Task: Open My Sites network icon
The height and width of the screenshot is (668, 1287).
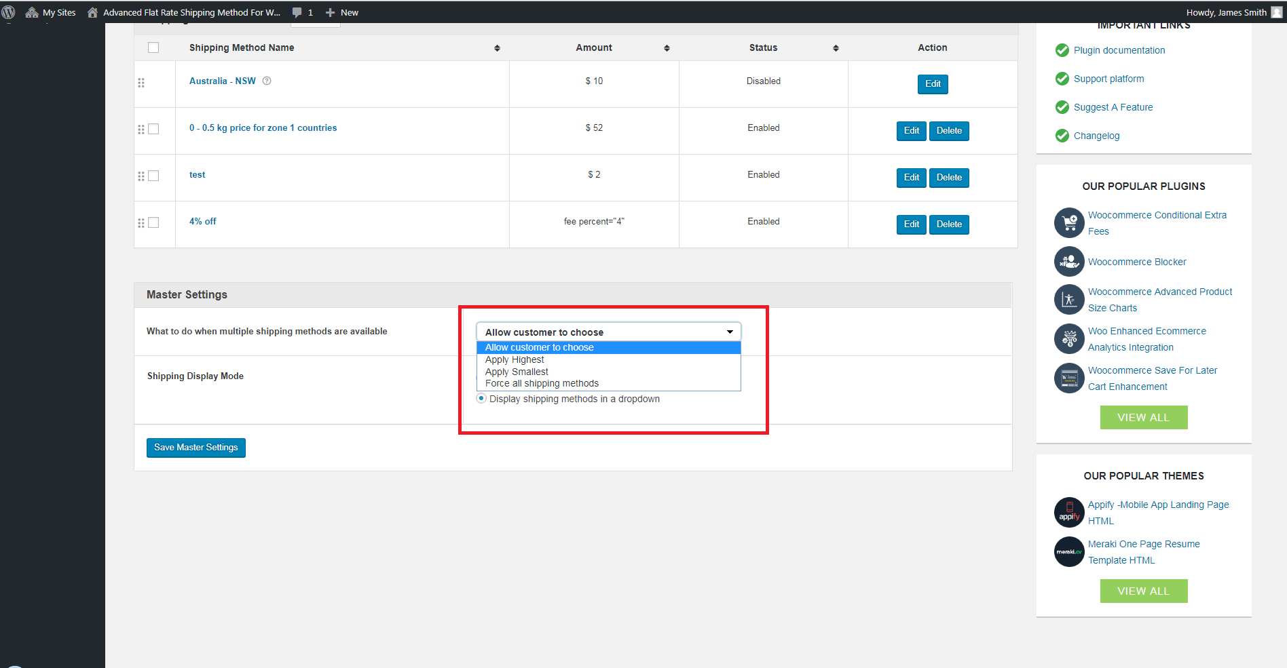Action: pyautogui.click(x=32, y=12)
